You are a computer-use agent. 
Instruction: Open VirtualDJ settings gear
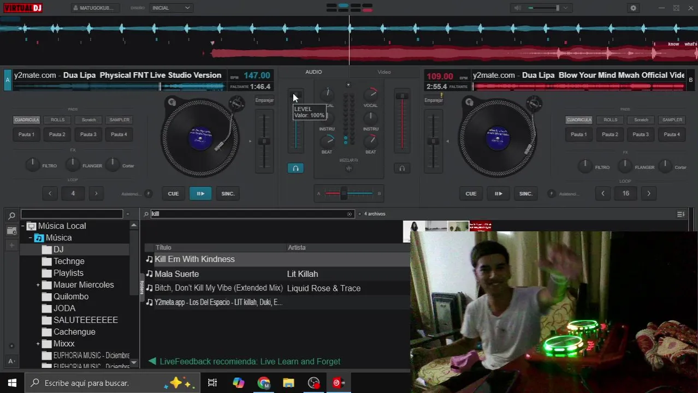pyautogui.click(x=634, y=8)
